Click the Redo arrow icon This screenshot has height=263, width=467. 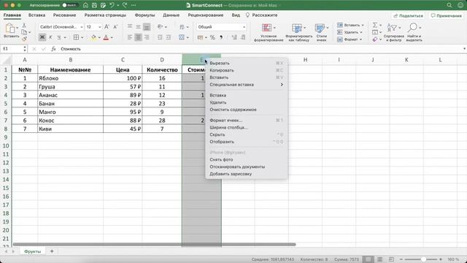point(125,5)
